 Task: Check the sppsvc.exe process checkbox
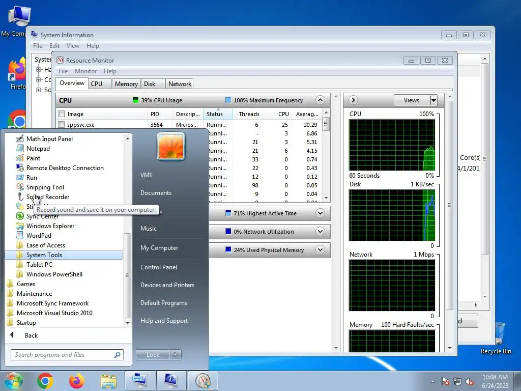[x=61, y=125]
